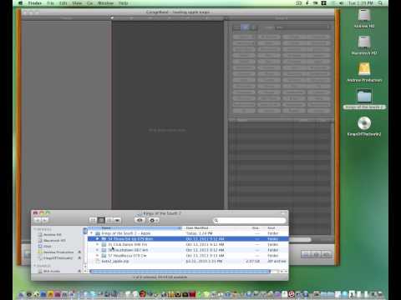Select the kots2_apple.zip file
The height and width of the screenshot is (300, 401).
[x=188, y=261]
